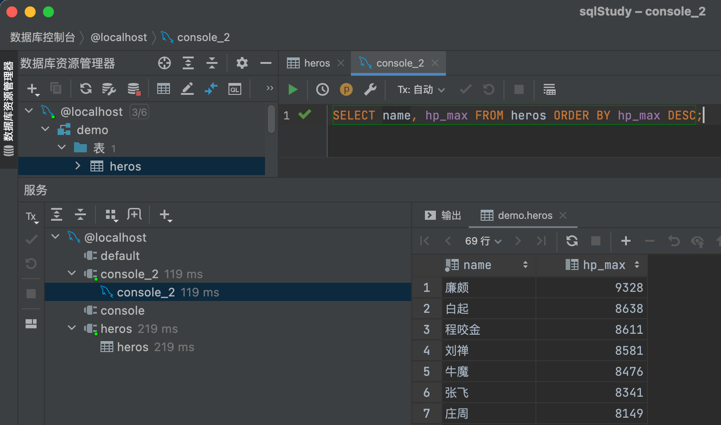Viewport: 721px width, 425px height.
Task: Add new row plus in results
Action: pyautogui.click(x=626, y=241)
